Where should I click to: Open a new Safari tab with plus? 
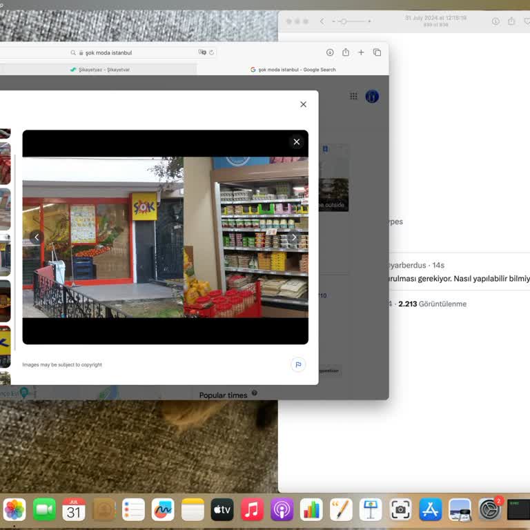[361, 52]
